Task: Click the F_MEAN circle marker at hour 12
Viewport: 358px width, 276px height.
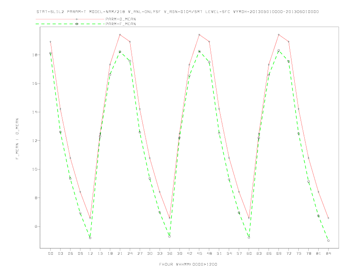Action: tap(90, 238)
